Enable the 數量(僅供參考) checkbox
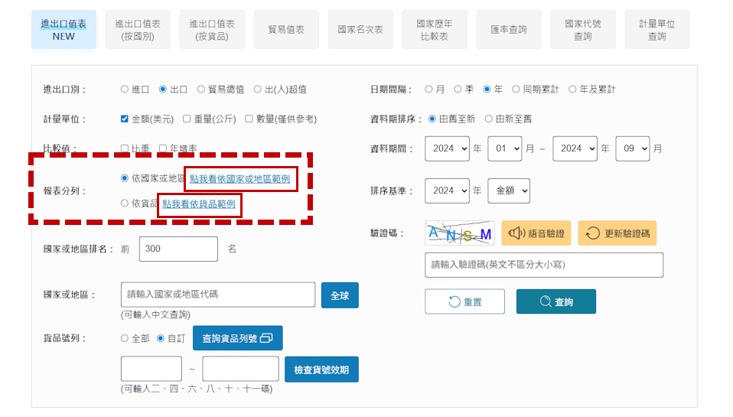 [249, 119]
